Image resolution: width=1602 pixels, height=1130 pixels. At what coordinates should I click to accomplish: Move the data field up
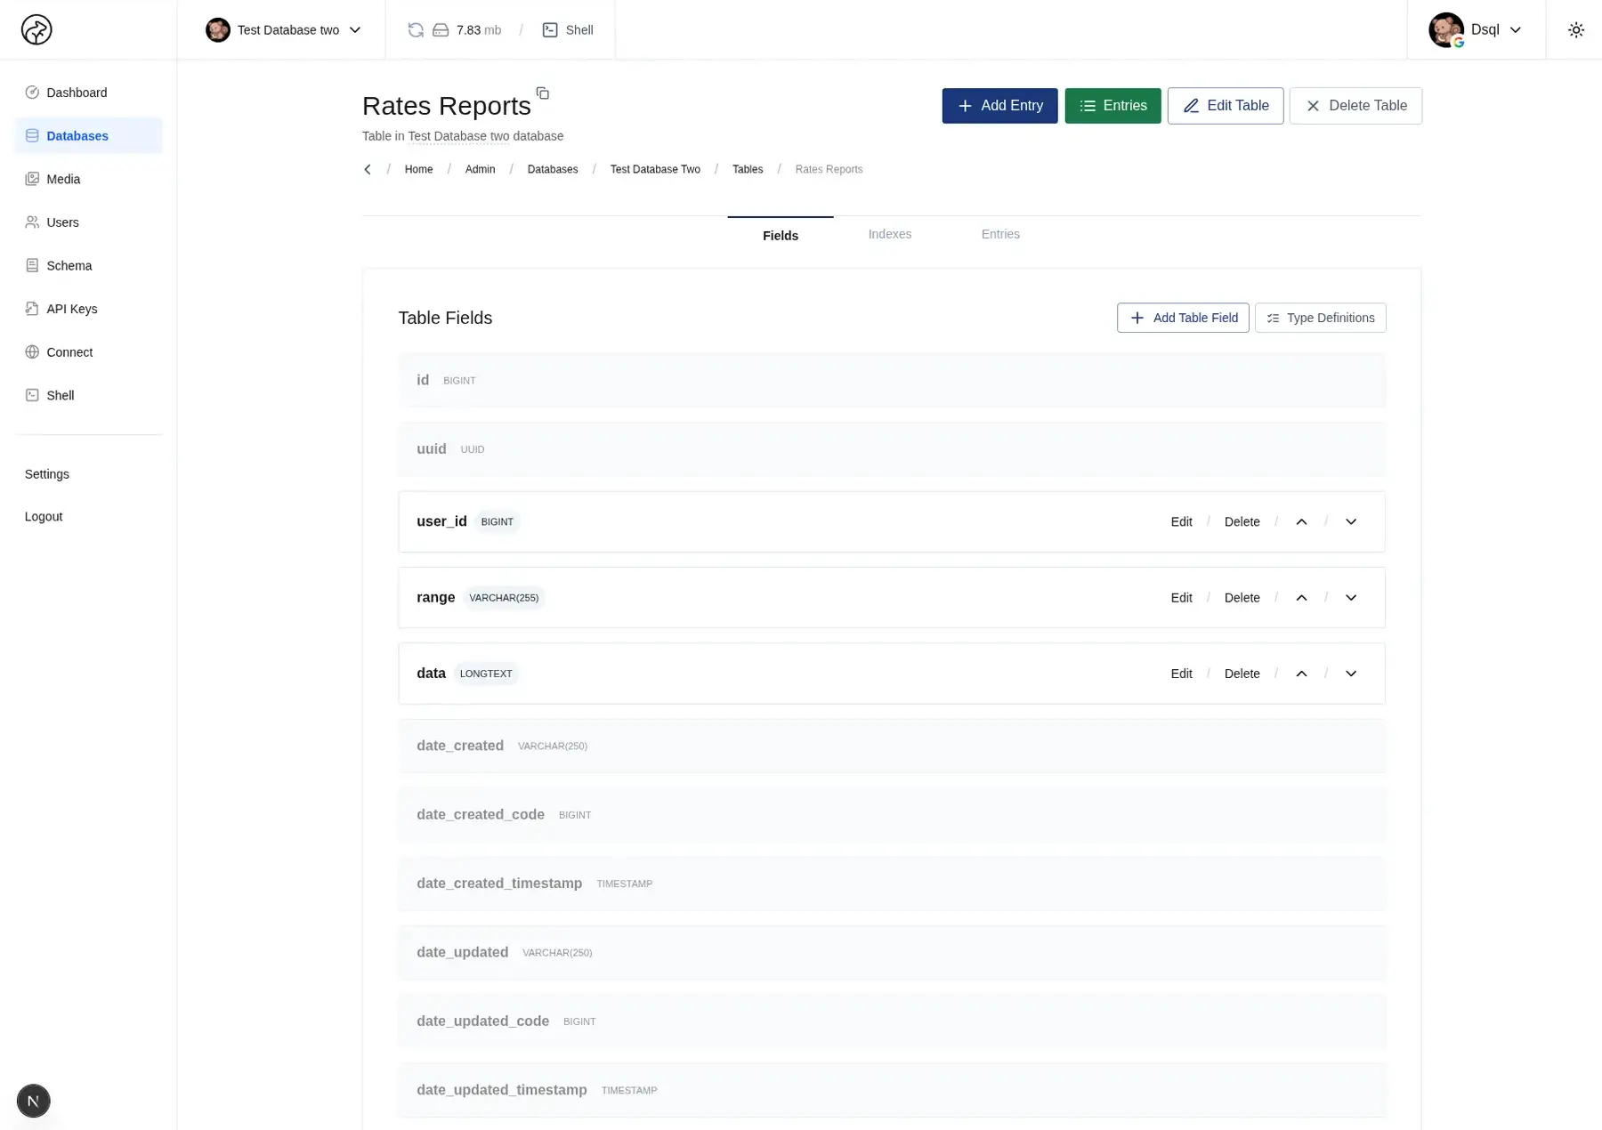point(1301,674)
